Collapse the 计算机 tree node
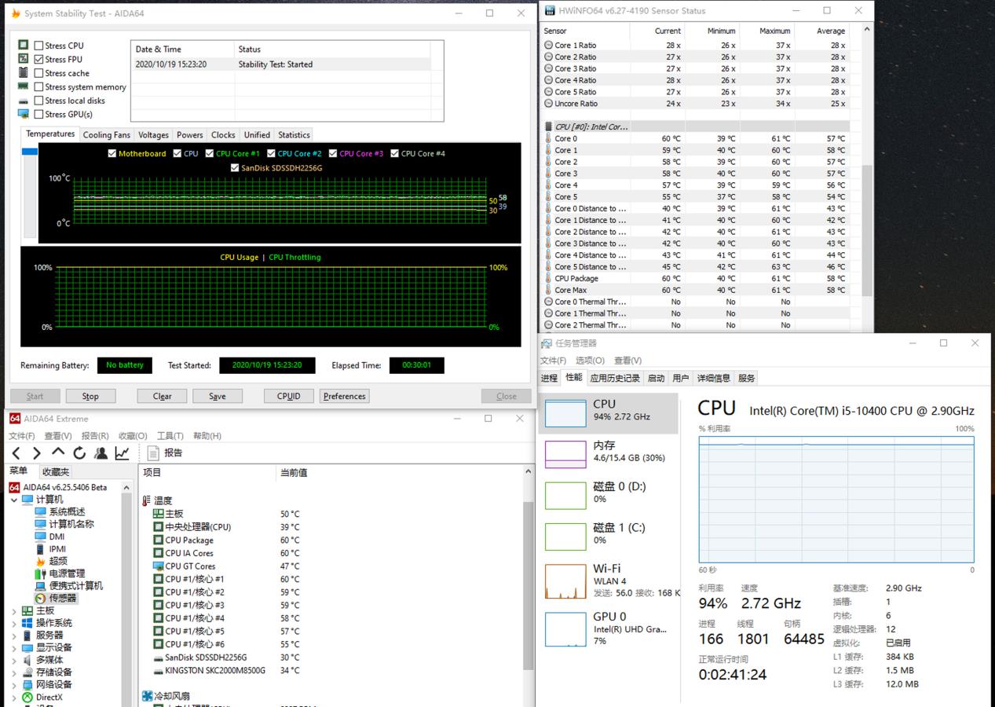Viewport: 995px width, 707px height. pos(13,500)
